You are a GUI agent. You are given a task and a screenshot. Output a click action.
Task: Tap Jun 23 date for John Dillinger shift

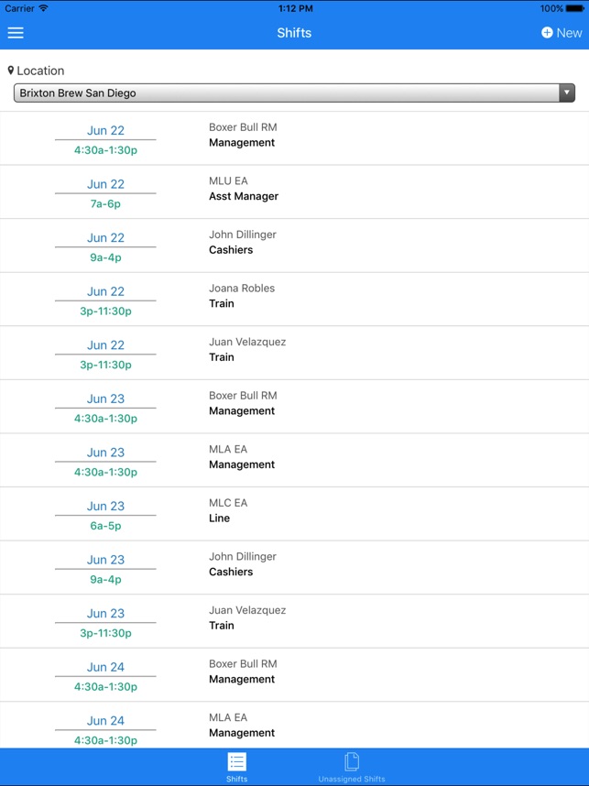[105, 560]
